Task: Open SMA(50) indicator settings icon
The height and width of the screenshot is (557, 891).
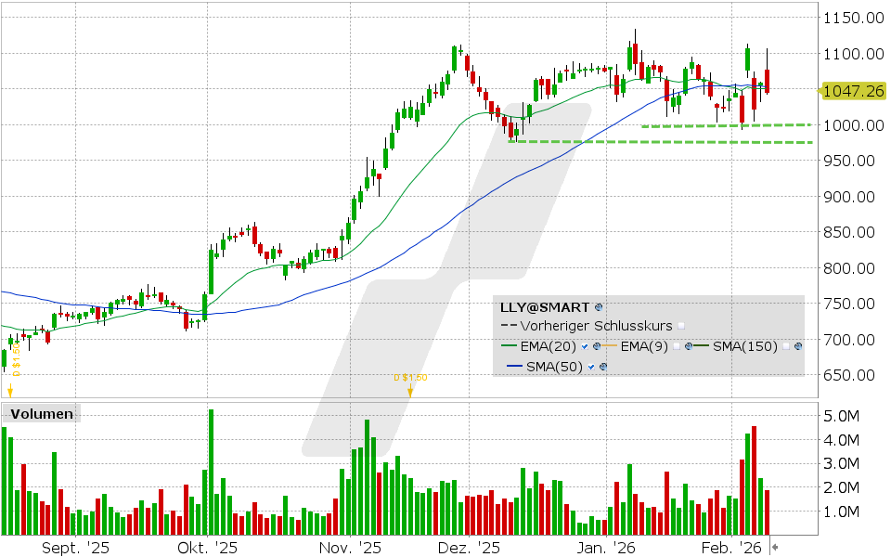Action: pyautogui.click(x=603, y=366)
